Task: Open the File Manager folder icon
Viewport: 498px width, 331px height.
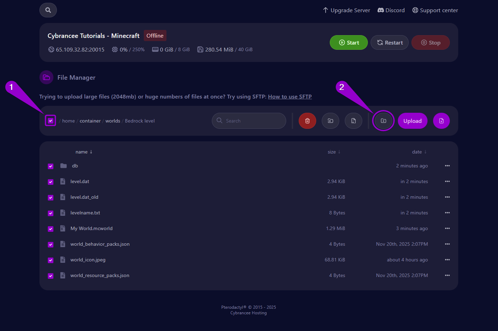Action: point(46,77)
